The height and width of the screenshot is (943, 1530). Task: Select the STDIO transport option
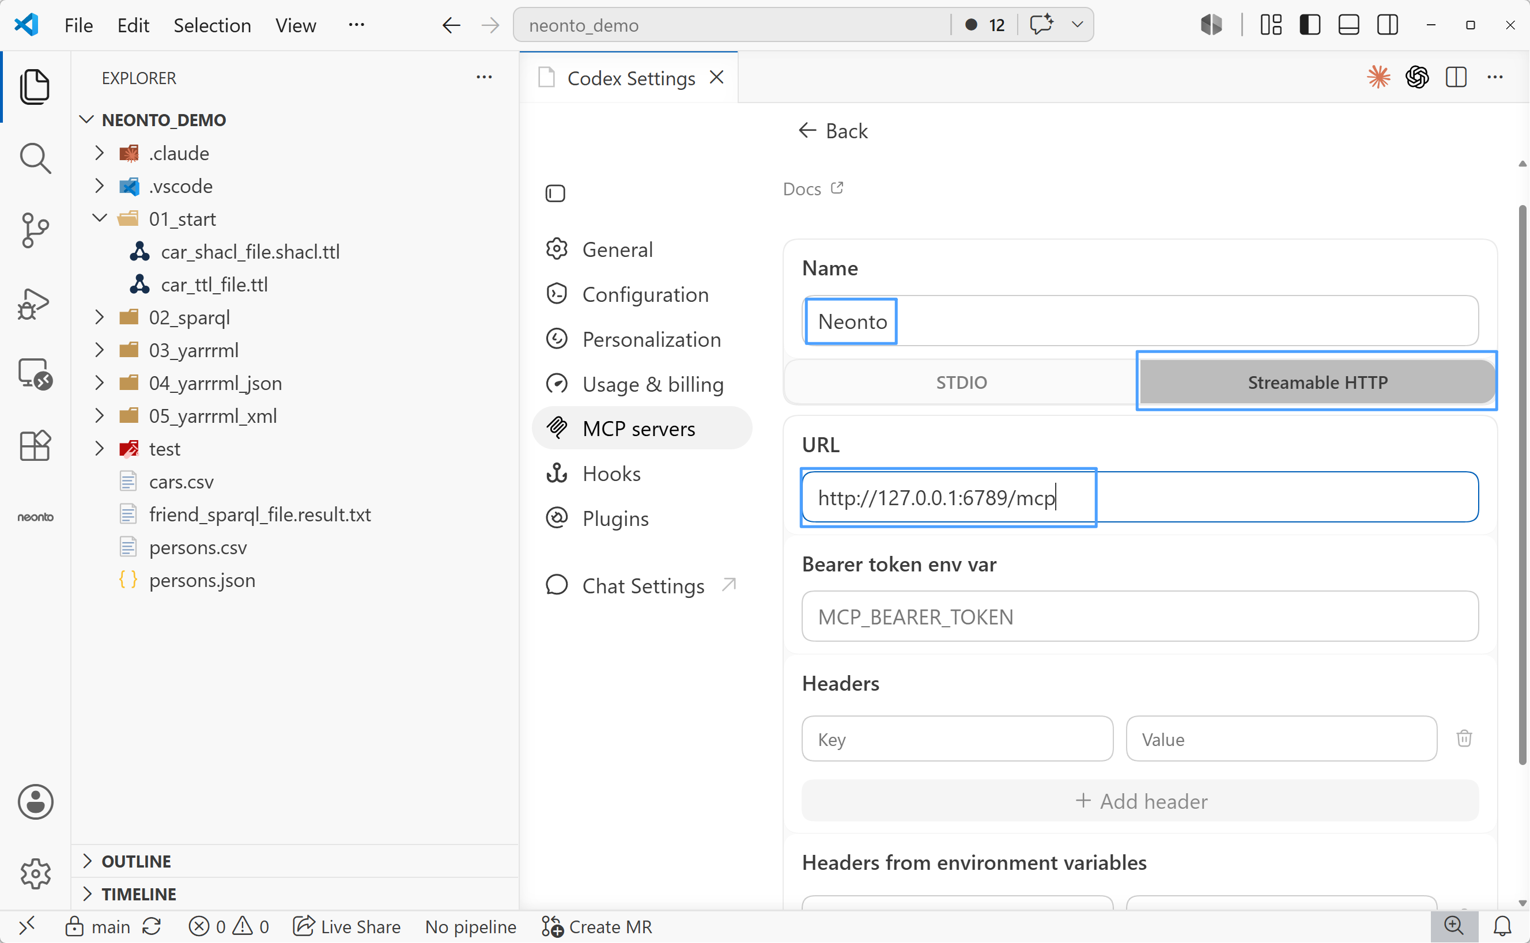point(961,382)
